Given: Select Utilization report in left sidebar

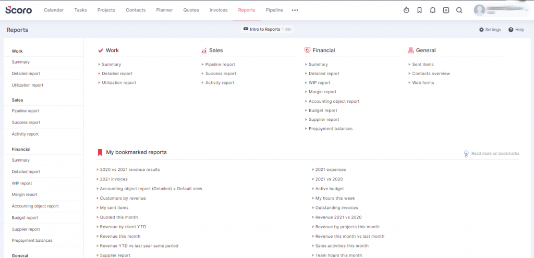Looking at the screenshot, I should pos(28,85).
